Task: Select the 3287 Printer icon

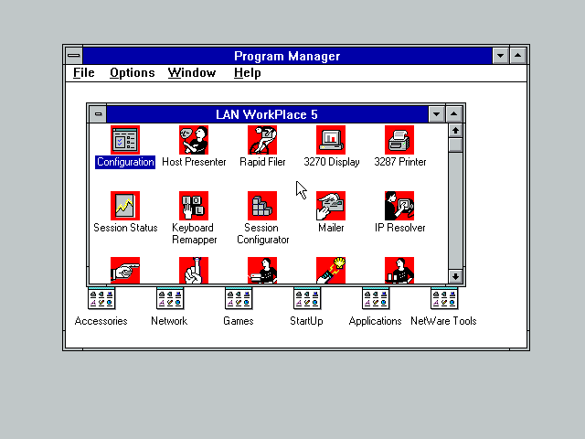Action: click(399, 140)
